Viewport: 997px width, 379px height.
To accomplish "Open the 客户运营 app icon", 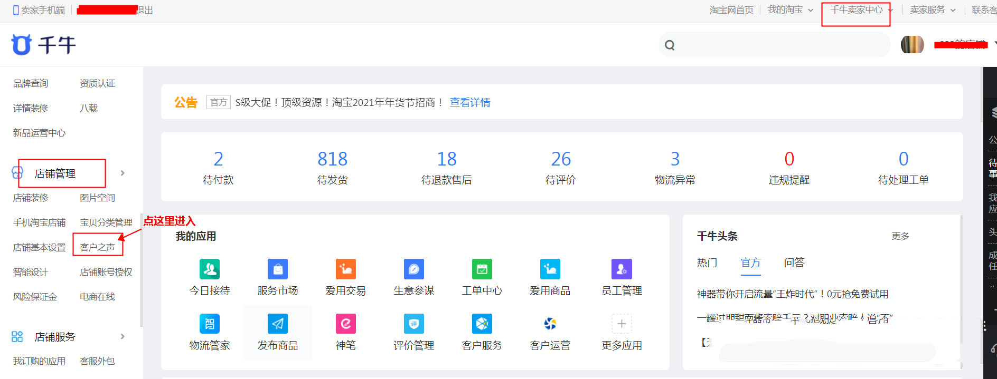I will pos(550,324).
